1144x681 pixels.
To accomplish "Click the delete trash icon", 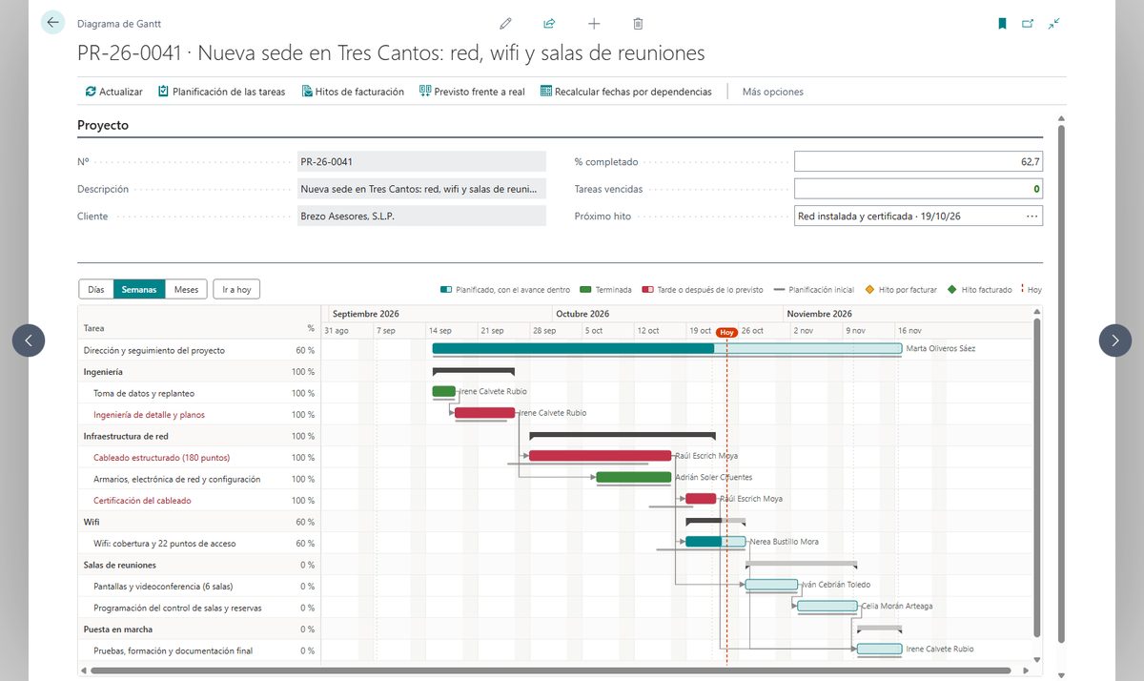I will (x=638, y=24).
